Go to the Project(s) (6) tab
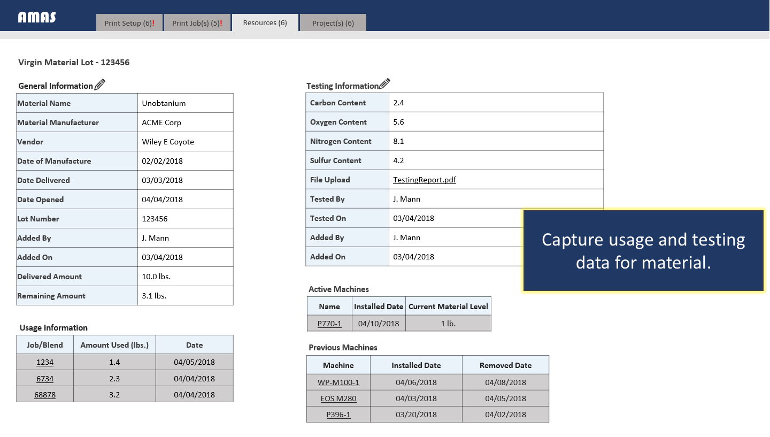The image size is (770, 437). 333,23
